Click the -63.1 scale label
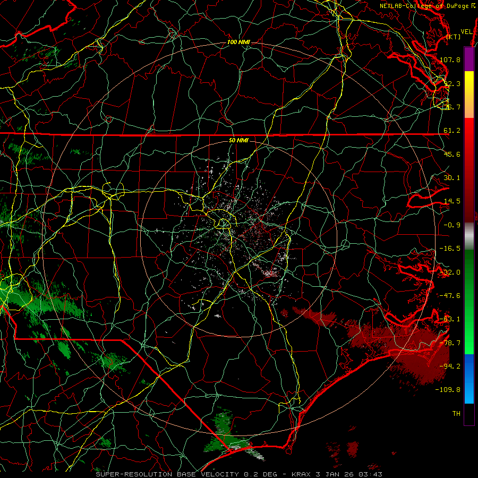The image size is (478, 478). click(x=450, y=319)
